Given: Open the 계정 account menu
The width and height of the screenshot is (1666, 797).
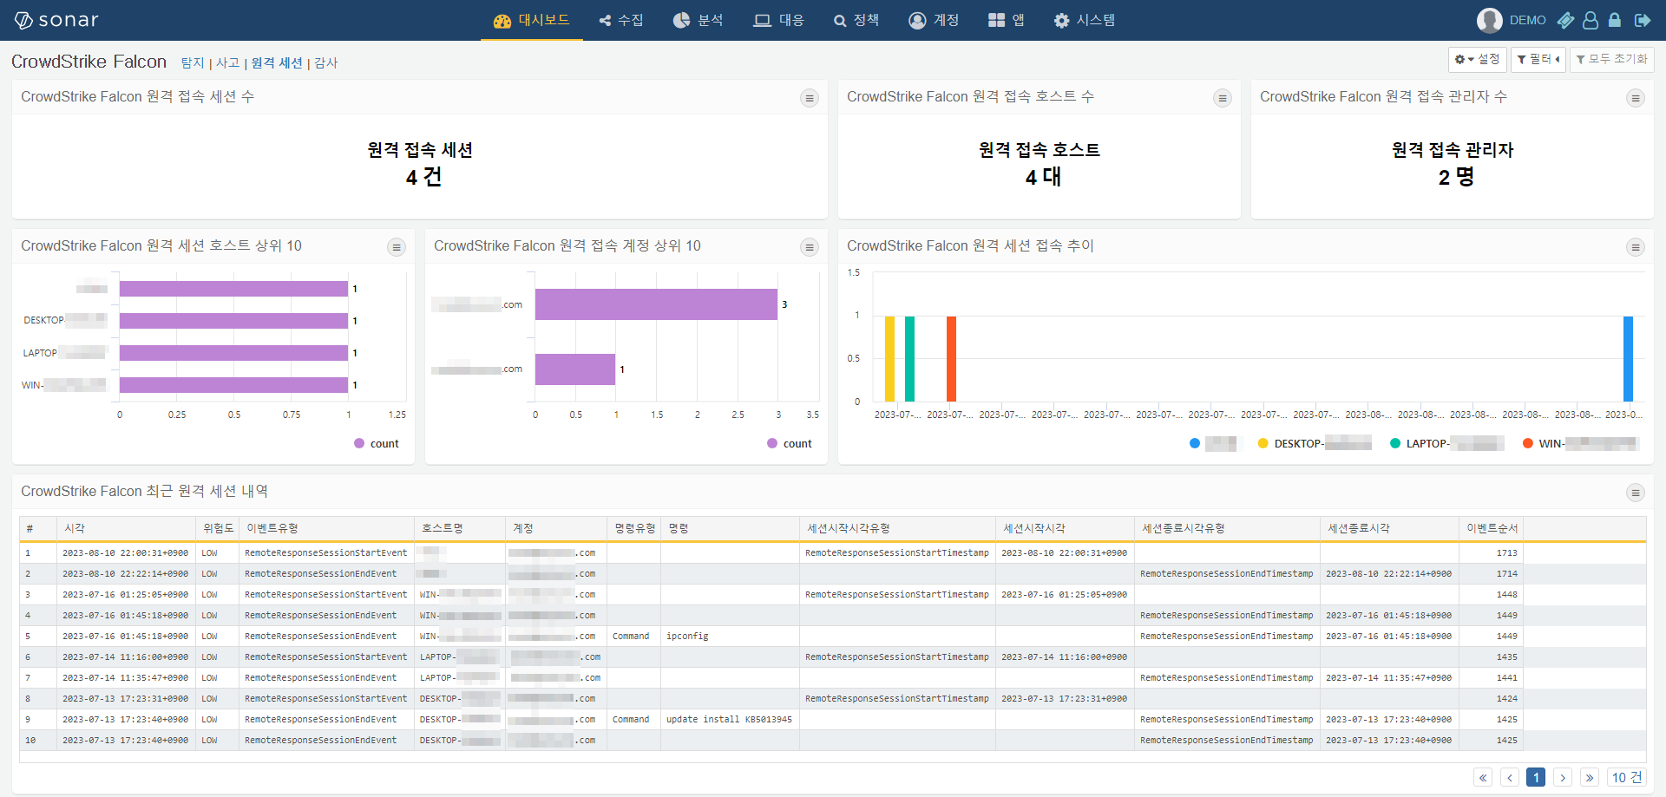Looking at the screenshot, I should click(934, 20).
